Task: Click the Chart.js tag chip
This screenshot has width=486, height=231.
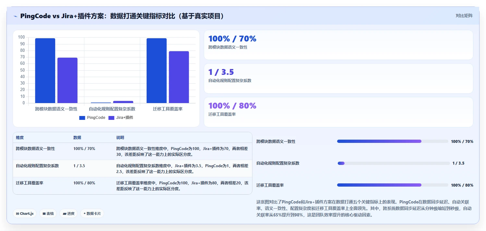Action: pos(25,214)
